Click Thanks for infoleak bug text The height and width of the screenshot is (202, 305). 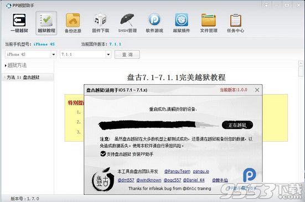point(169,188)
